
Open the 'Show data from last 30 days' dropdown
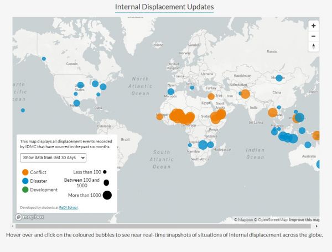(x=53, y=158)
